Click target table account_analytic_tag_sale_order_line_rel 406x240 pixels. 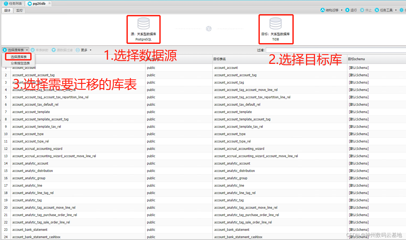(243, 222)
